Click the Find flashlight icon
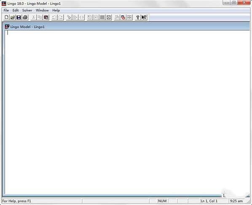Viewport: 252px width, 205px height. click(69, 17)
